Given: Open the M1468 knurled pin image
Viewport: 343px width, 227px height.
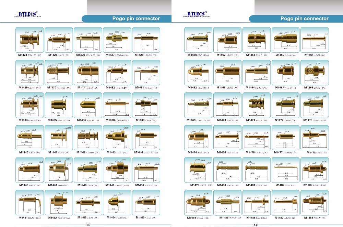Looking at the screenshot, I should (x=314, y=73).
